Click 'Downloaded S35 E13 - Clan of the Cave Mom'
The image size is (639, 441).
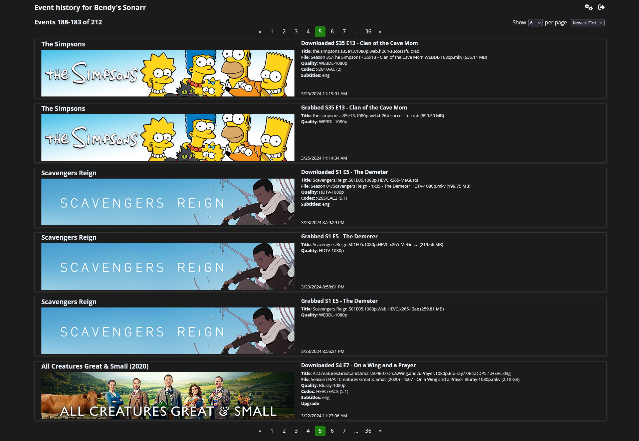(x=359, y=43)
